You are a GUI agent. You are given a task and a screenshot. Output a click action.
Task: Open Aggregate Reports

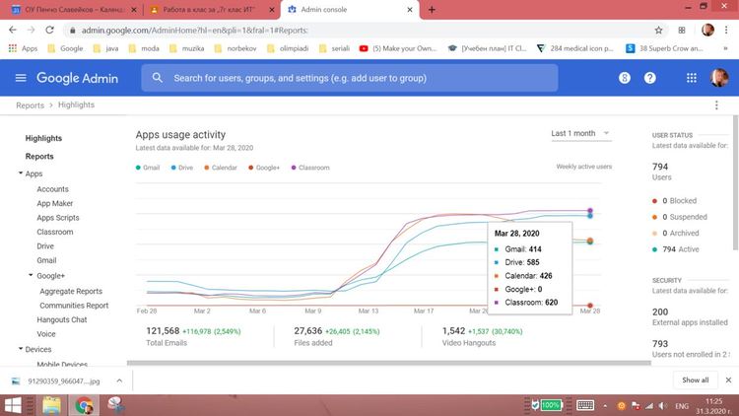pos(71,291)
